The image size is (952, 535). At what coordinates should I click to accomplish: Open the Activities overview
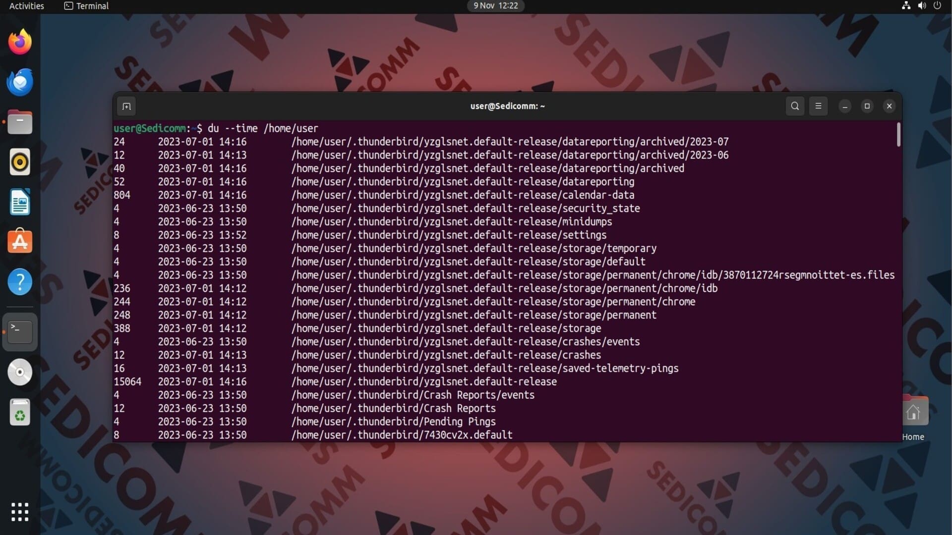pos(27,6)
